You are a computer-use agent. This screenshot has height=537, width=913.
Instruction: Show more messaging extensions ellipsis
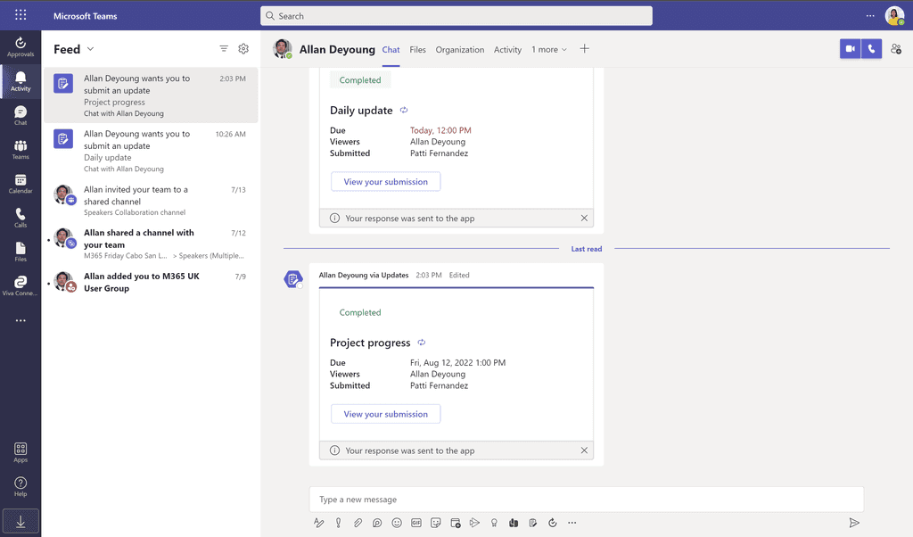[x=572, y=523]
